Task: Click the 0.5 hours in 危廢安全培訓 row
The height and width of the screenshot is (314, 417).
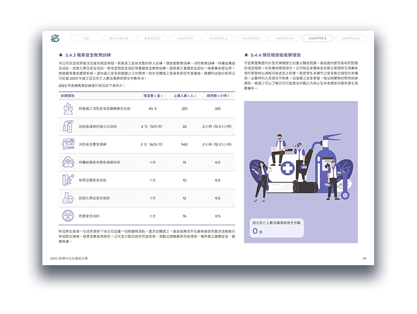Action: click(x=218, y=216)
